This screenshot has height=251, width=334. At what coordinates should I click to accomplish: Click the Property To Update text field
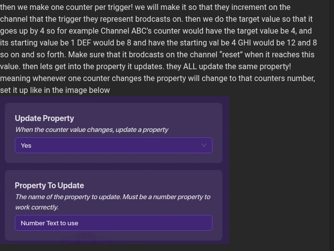pyautogui.click(x=113, y=223)
